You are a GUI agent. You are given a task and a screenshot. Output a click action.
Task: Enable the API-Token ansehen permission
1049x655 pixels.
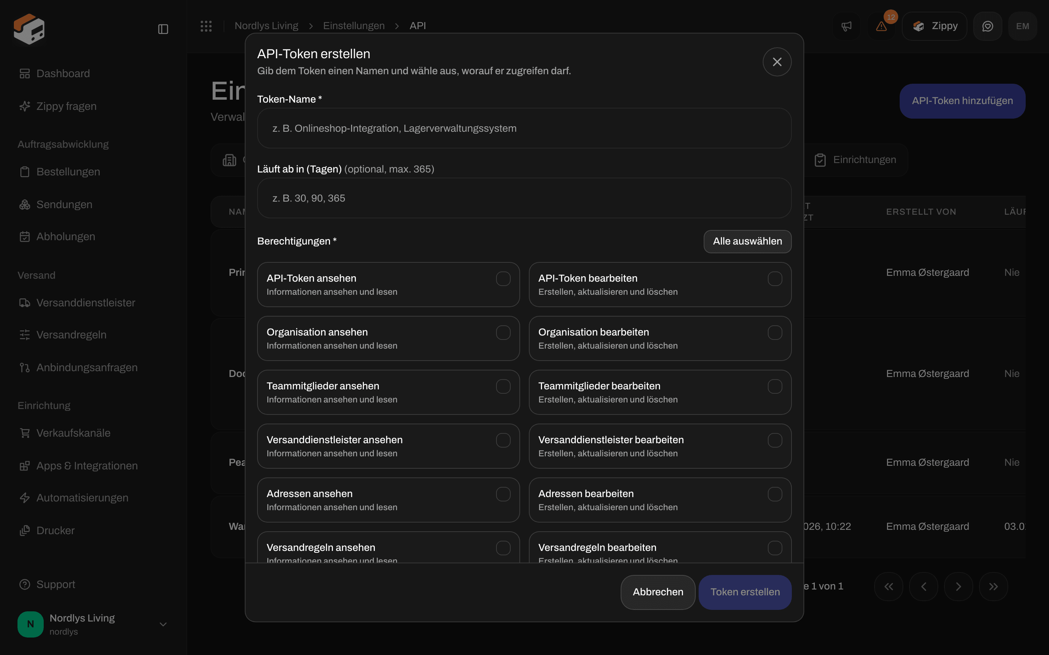coord(503,278)
